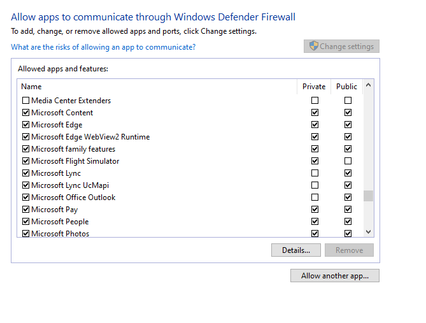Enable Private for Microsoft Office Outlook
The image size is (426, 323).
315,197
